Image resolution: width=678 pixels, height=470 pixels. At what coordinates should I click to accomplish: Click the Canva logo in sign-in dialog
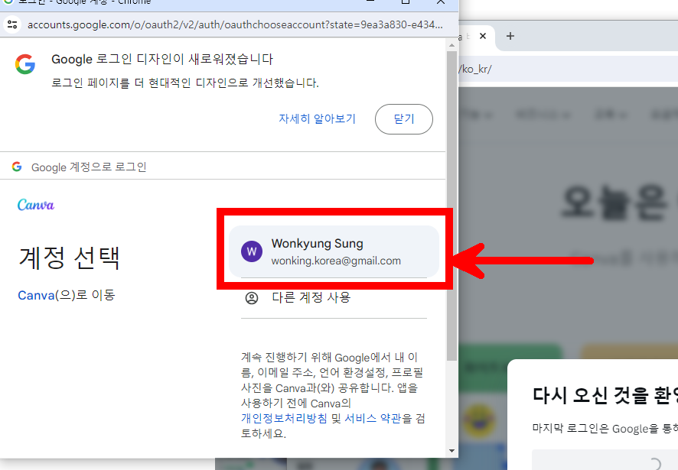pyautogui.click(x=36, y=205)
